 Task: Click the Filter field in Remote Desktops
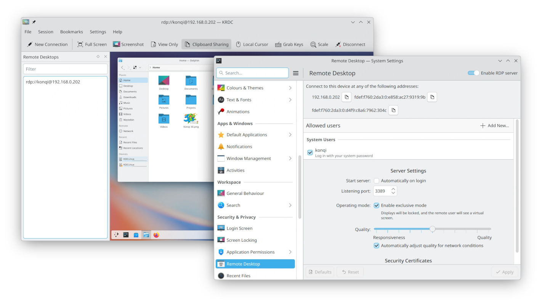(x=65, y=69)
